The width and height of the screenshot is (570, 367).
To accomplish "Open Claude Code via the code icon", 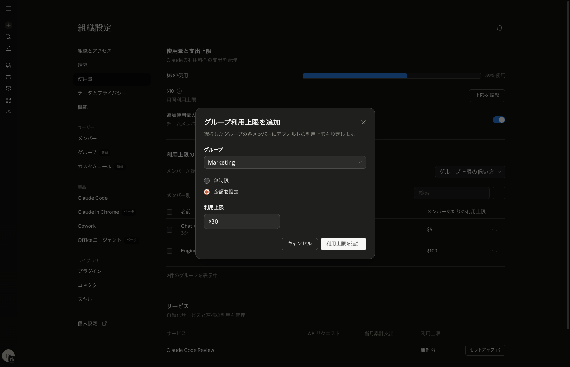I will 8,111.
